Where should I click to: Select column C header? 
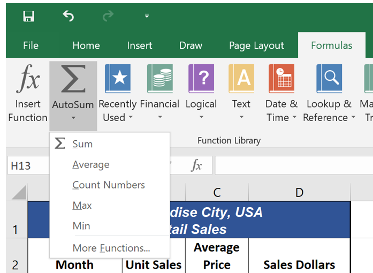[217, 192]
